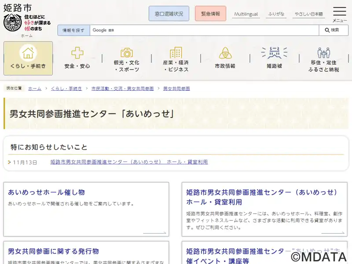Screen dimensions: 352x264
Task: Enable ふりがな reading aid
Action: tap(276, 14)
